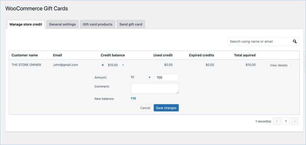
Task: Select the THE STORE OWNER customer name
Action: pos(26,65)
